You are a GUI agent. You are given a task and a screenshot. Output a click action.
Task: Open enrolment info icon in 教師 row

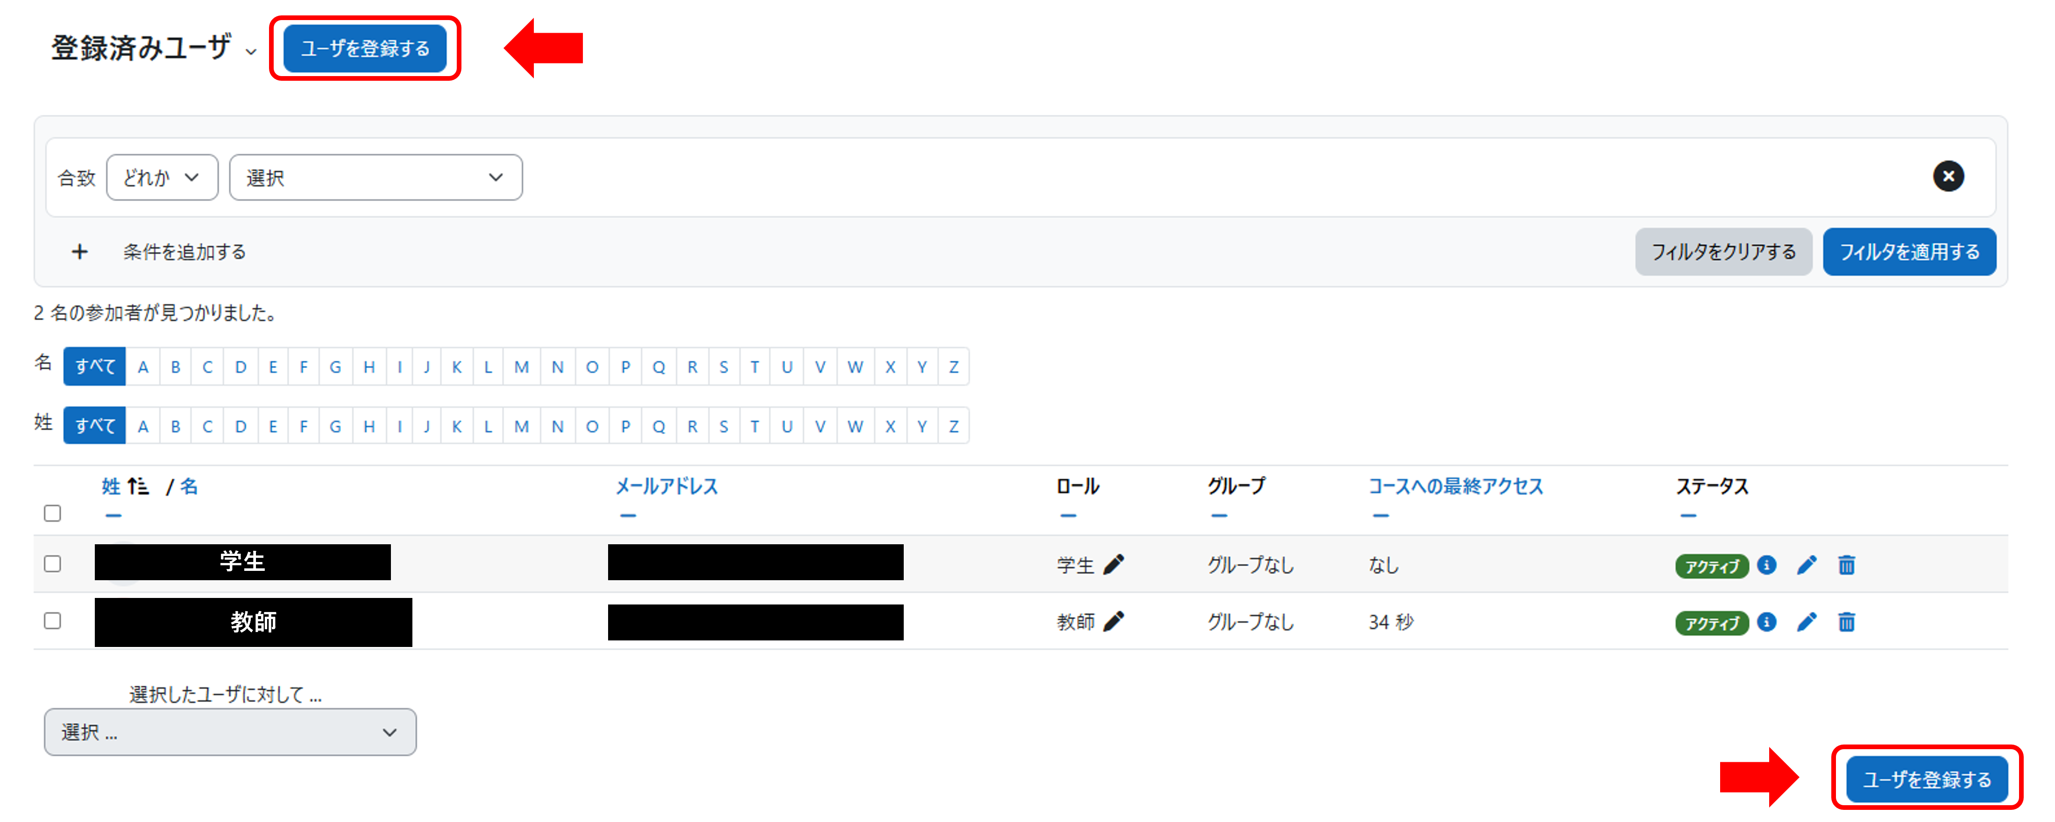coord(1767,622)
